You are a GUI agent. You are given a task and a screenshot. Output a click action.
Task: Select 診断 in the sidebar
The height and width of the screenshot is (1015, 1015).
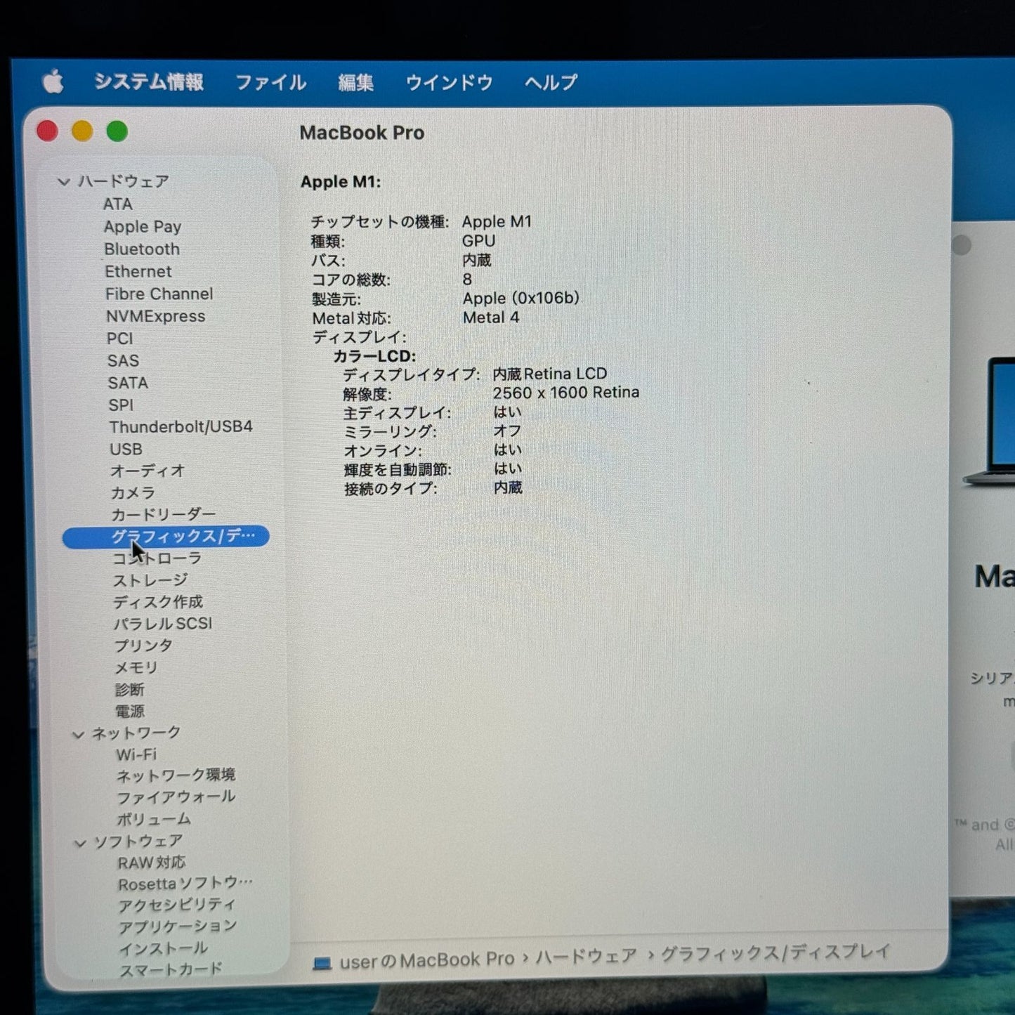(x=130, y=690)
